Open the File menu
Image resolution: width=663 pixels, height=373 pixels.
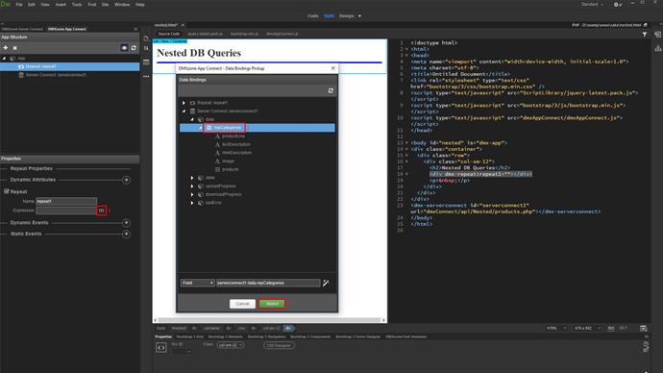click(19, 4)
